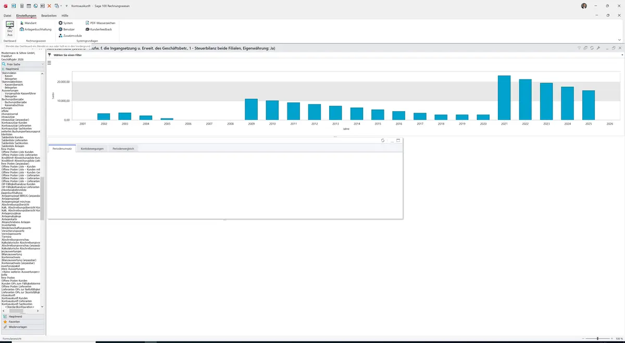This screenshot has width=625, height=343.
Task: Open the Favoriten navigation section
Action: coord(22,322)
